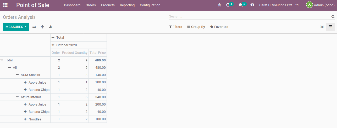Open the Admin (odoo) user menu

point(320,5)
